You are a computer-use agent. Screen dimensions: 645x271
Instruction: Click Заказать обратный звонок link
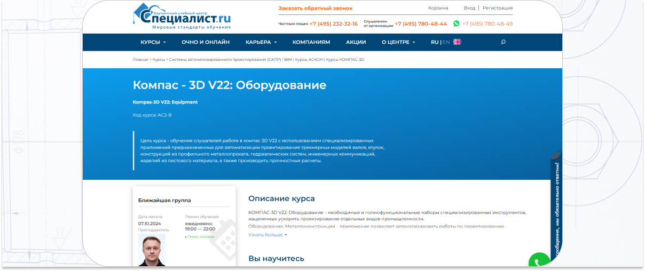316,8
